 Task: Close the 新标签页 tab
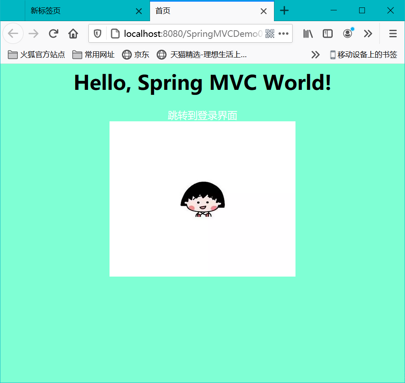pos(139,11)
